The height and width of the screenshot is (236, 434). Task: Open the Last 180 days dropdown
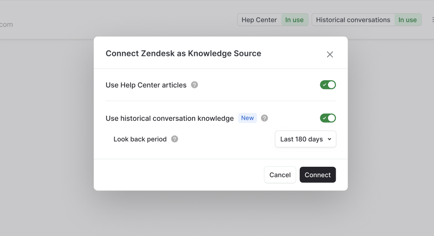306,139
